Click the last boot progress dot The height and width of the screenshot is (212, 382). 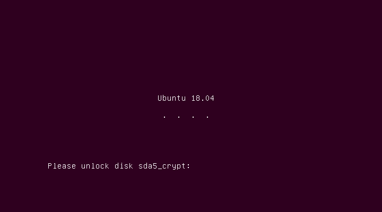pyautogui.click(x=207, y=117)
